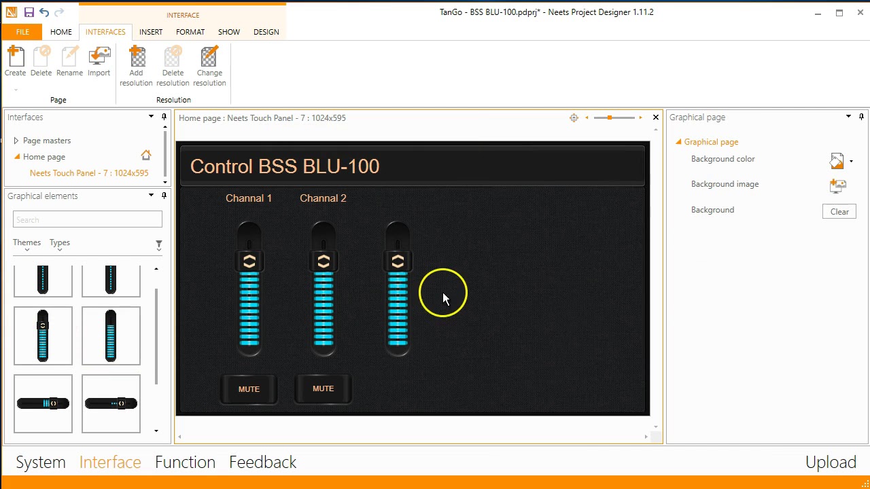Click the Delete resolution icon
This screenshot has height=489, width=870.
click(173, 56)
